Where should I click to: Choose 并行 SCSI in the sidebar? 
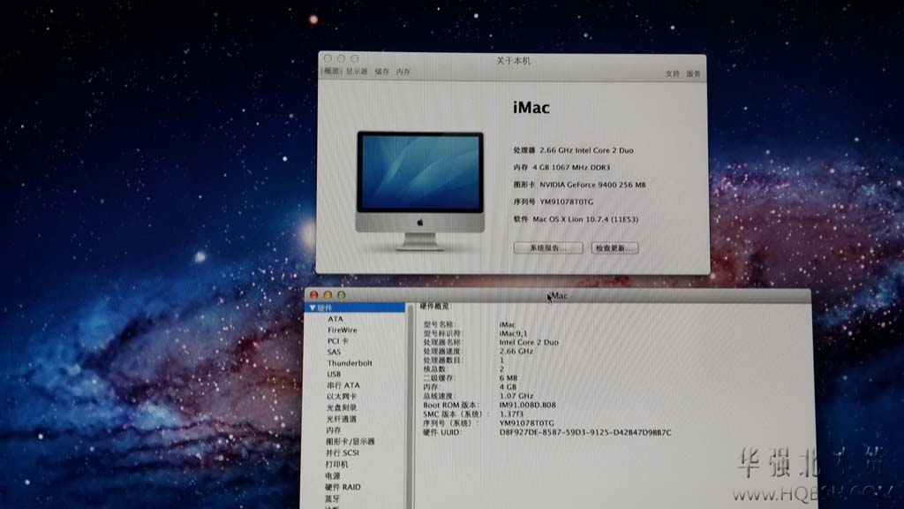tap(342, 453)
